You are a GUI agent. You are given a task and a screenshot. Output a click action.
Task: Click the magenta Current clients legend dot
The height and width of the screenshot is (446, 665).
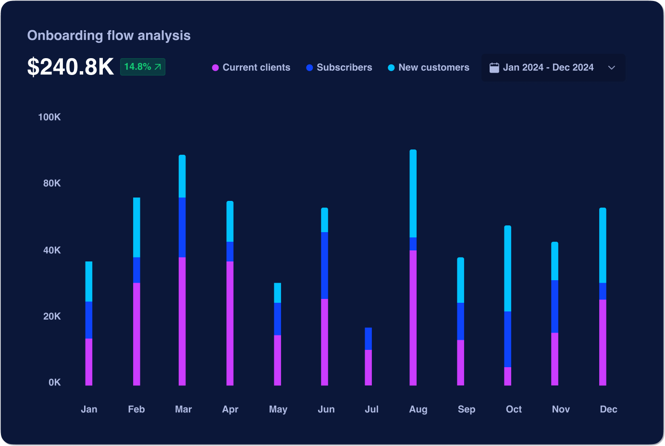pyautogui.click(x=215, y=68)
